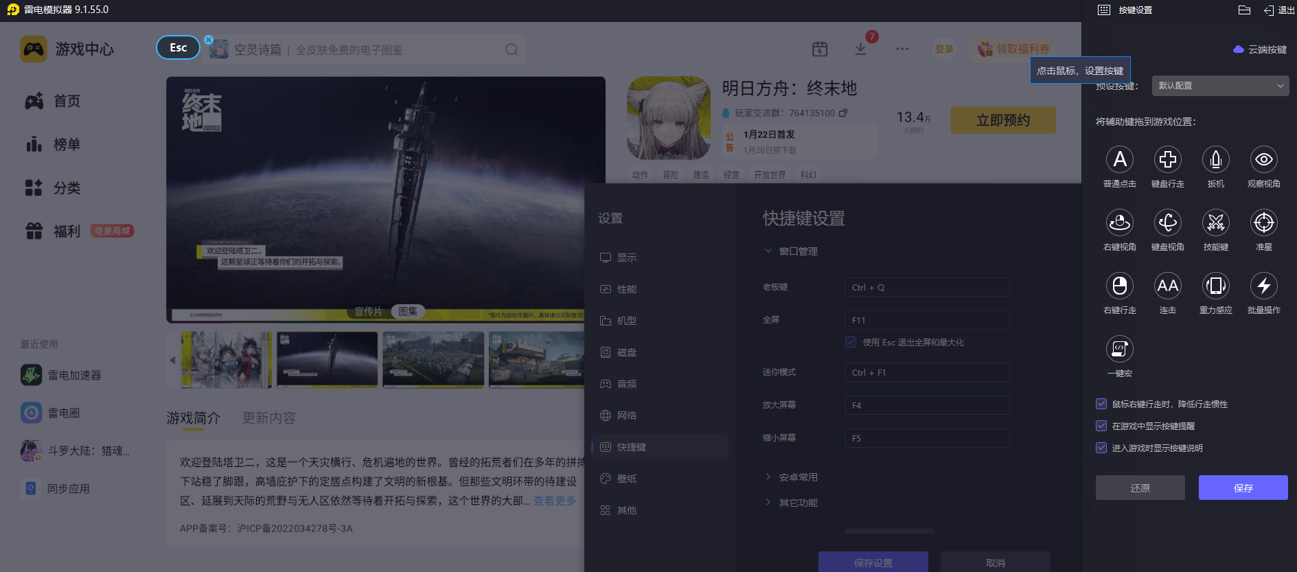Expand the 安卓常用 section
Image resolution: width=1297 pixels, height=572 pixels.
797,477
